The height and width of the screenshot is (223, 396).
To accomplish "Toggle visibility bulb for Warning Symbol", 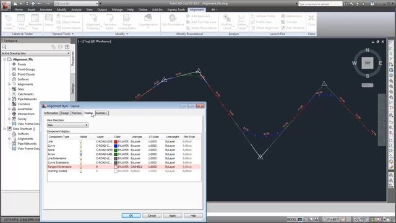I will tap(81, 171).
